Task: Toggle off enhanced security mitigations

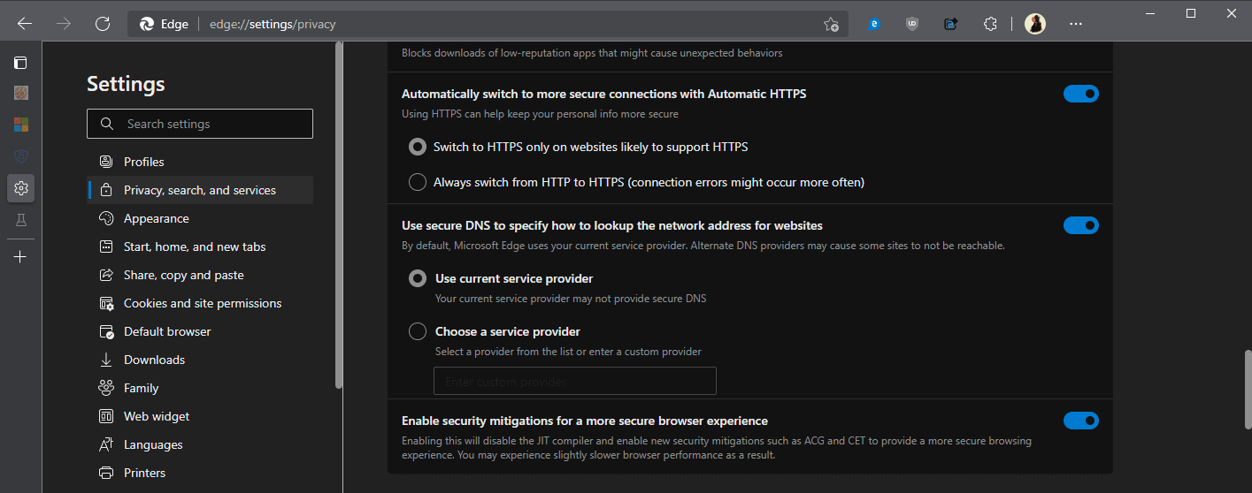Action: (1081, 421)
